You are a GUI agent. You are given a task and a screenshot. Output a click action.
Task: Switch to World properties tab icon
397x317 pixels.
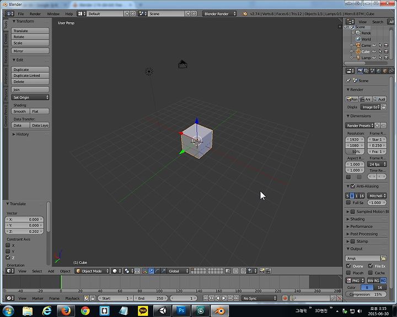coord(378,71)
